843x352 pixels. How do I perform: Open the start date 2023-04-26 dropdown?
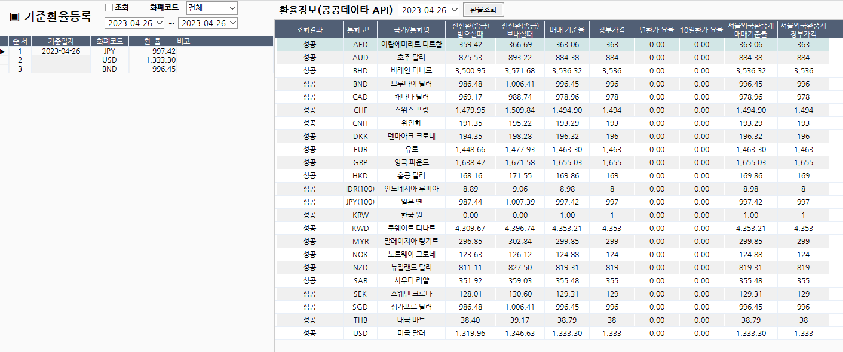[135, 23]
